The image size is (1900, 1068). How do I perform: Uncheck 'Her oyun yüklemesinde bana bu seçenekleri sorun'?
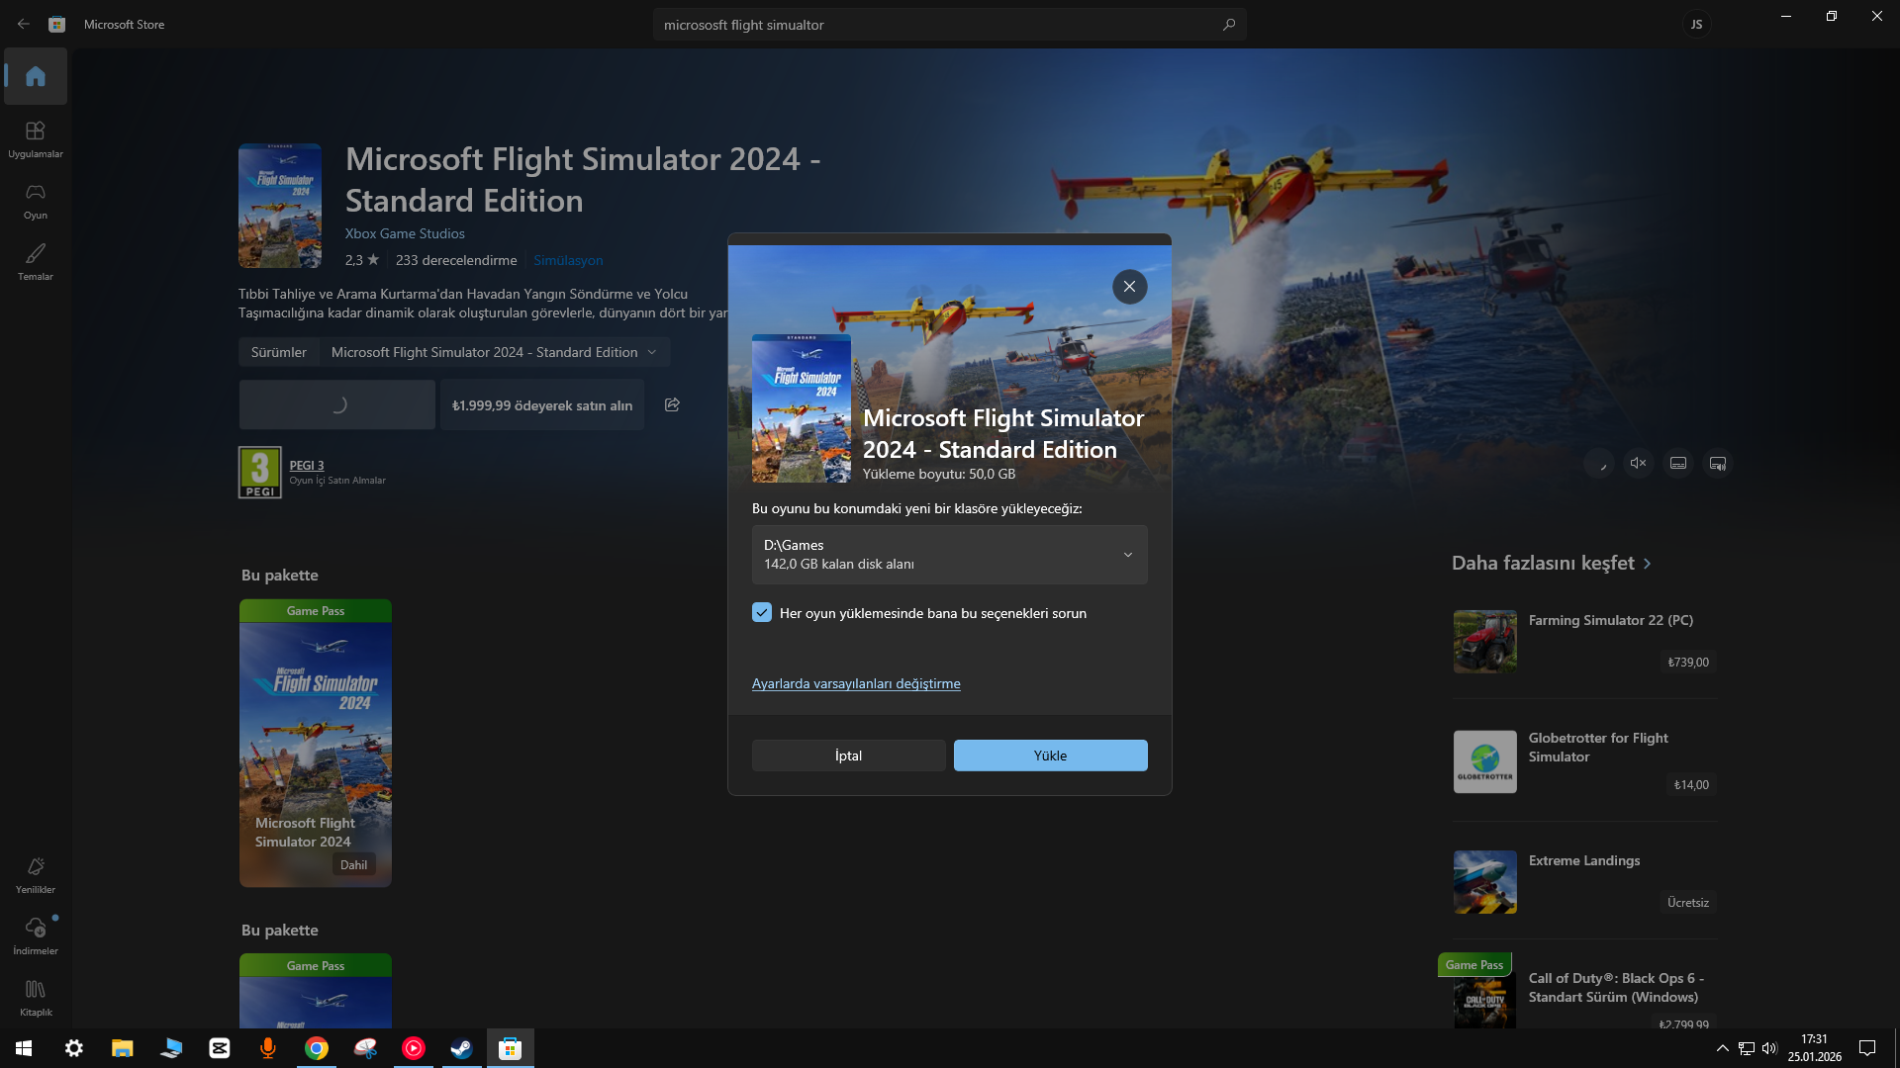click(x=762, y=613)
